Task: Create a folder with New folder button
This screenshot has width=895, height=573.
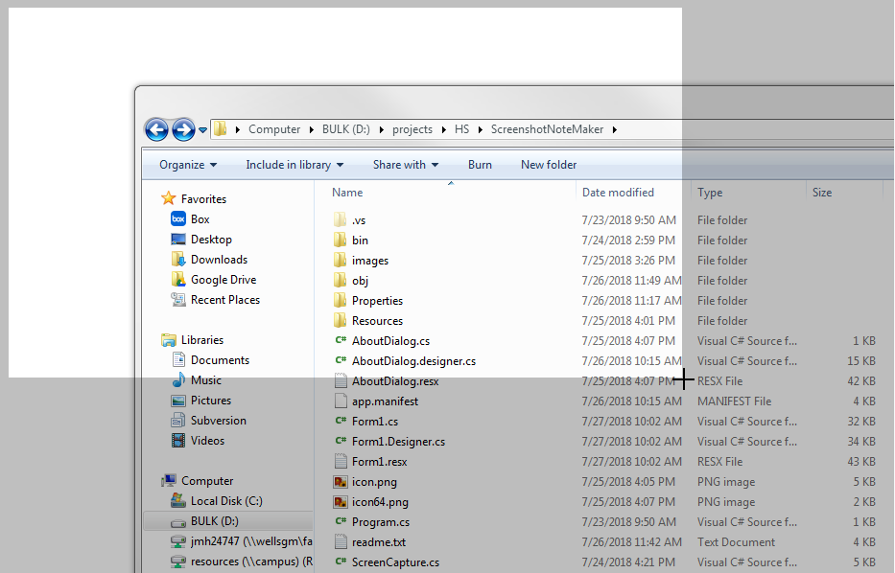Action: 549,165
